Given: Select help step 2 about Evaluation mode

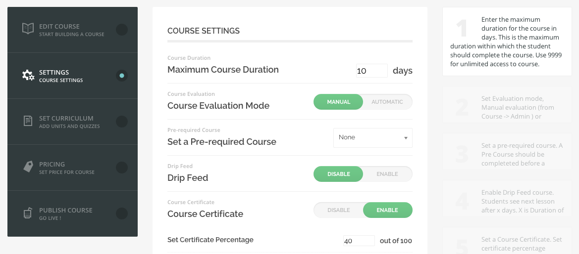Looking at the screenshot, I should [x=507, y=105].
